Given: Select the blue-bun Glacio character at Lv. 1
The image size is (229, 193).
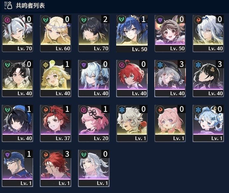Looking at the screenshot, I should (x=208, y=123).
